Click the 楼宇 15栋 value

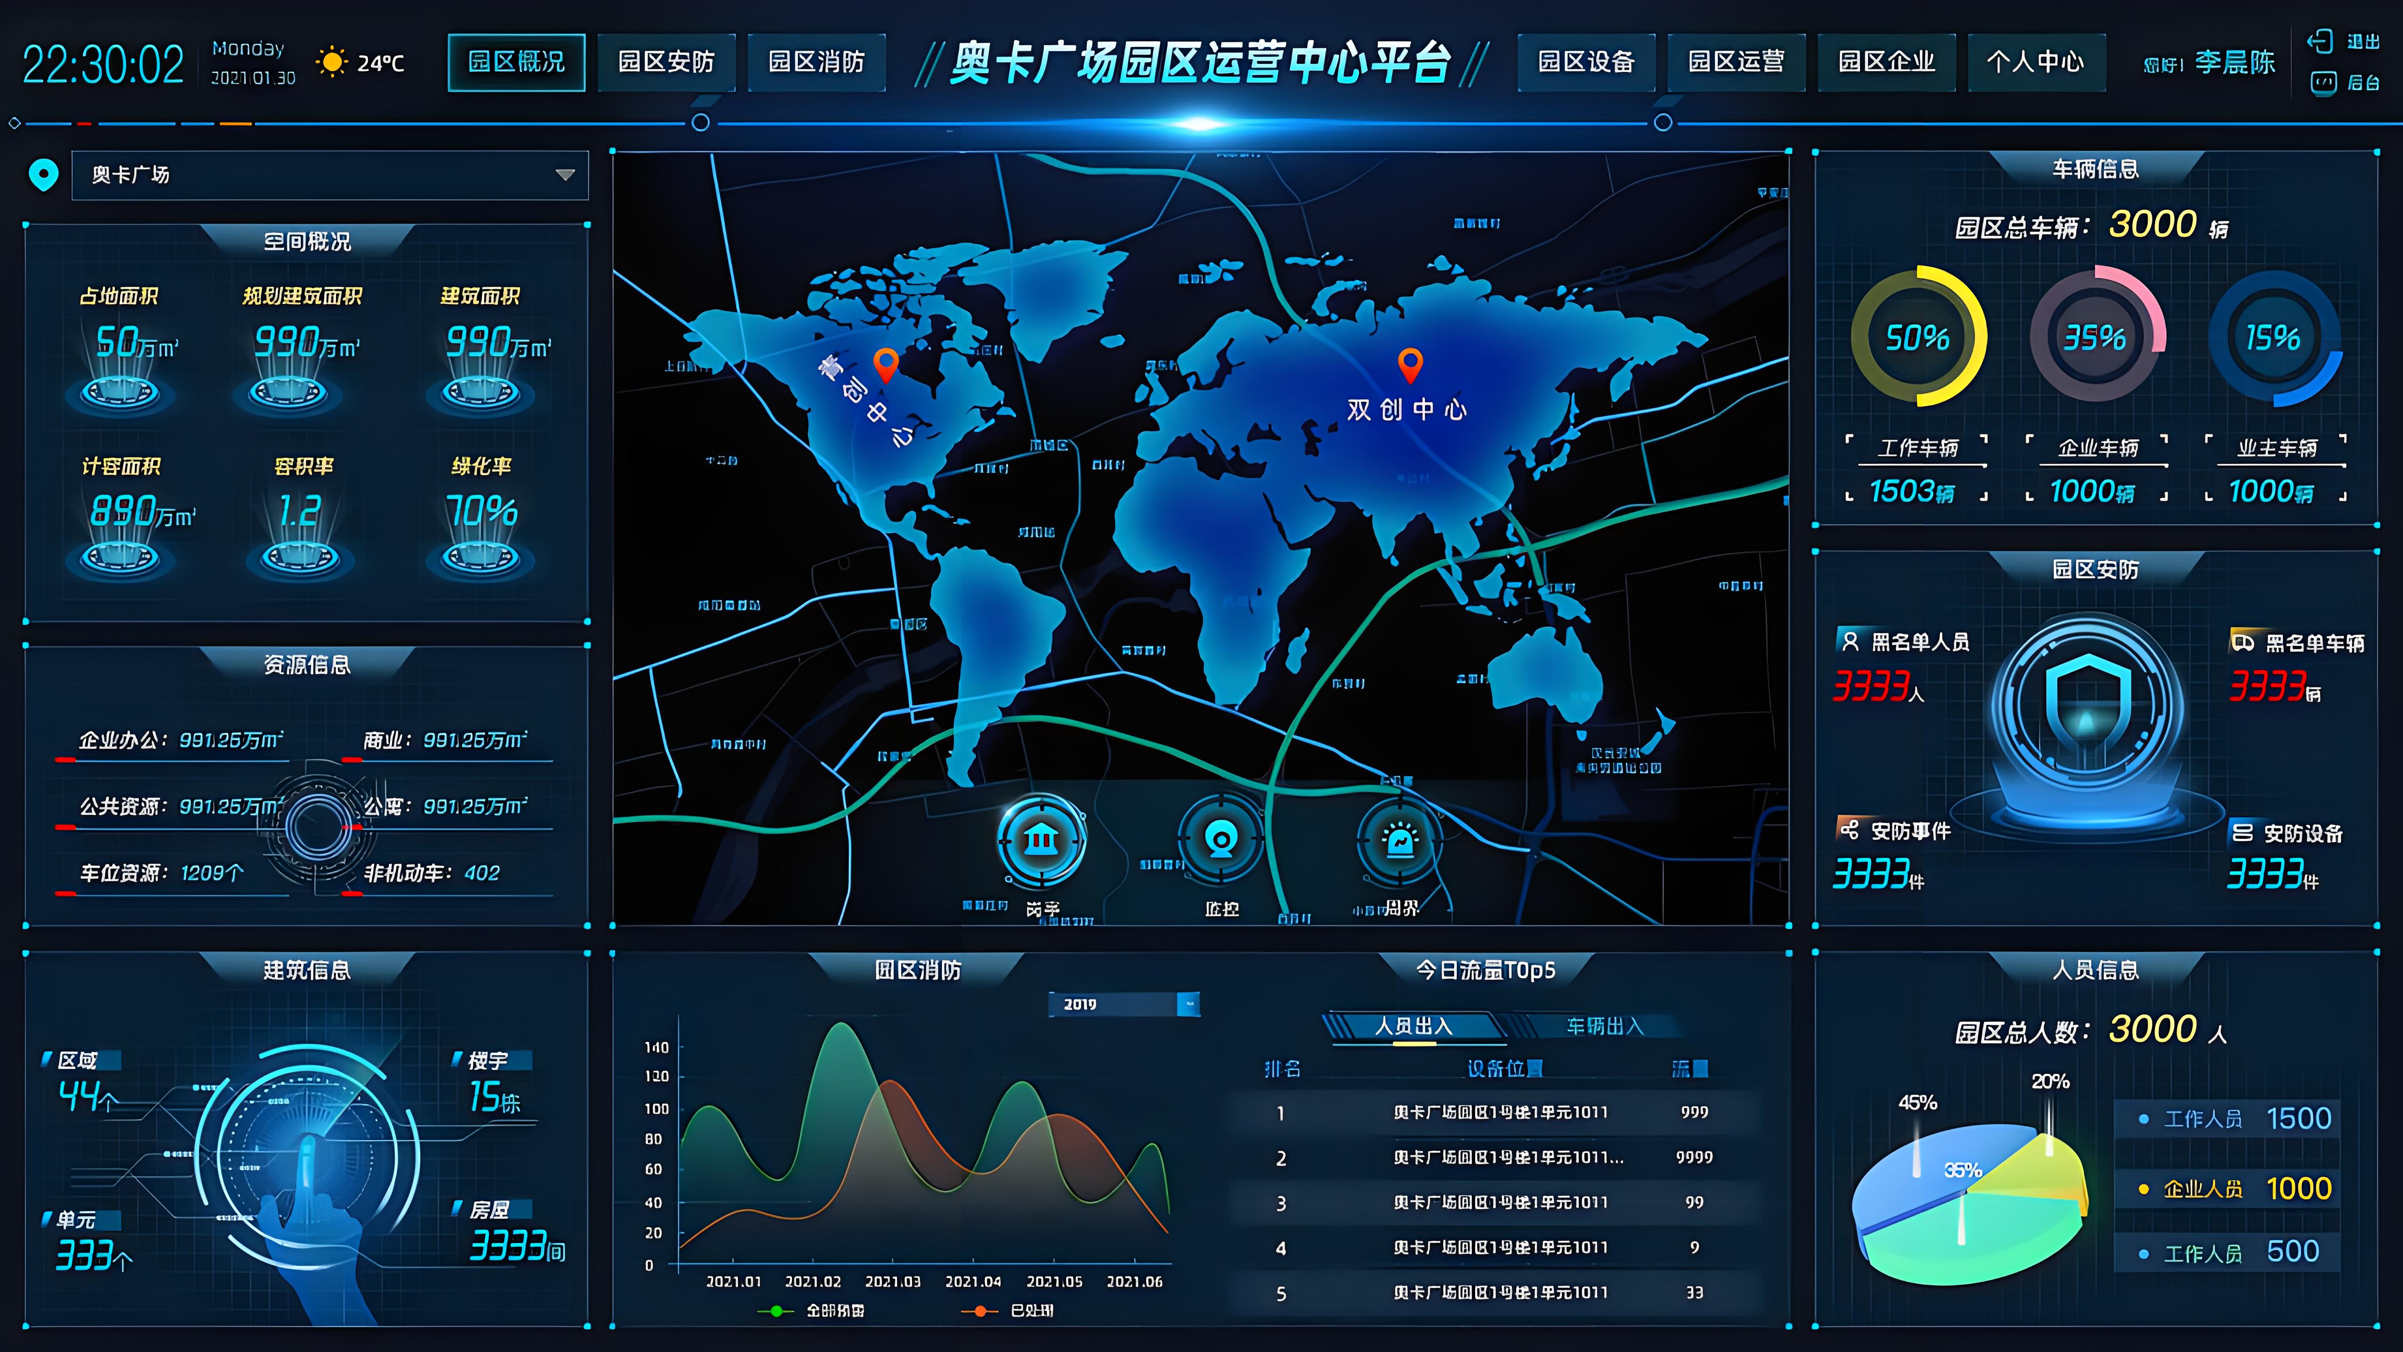click(x=494, y=1097)
